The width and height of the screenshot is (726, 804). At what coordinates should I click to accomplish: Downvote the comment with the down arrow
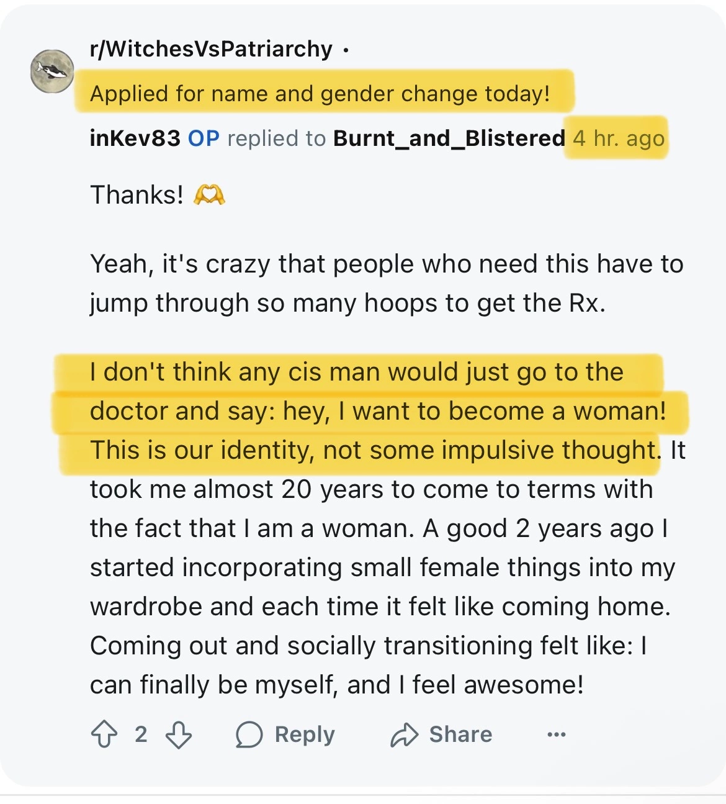(179, 734)
